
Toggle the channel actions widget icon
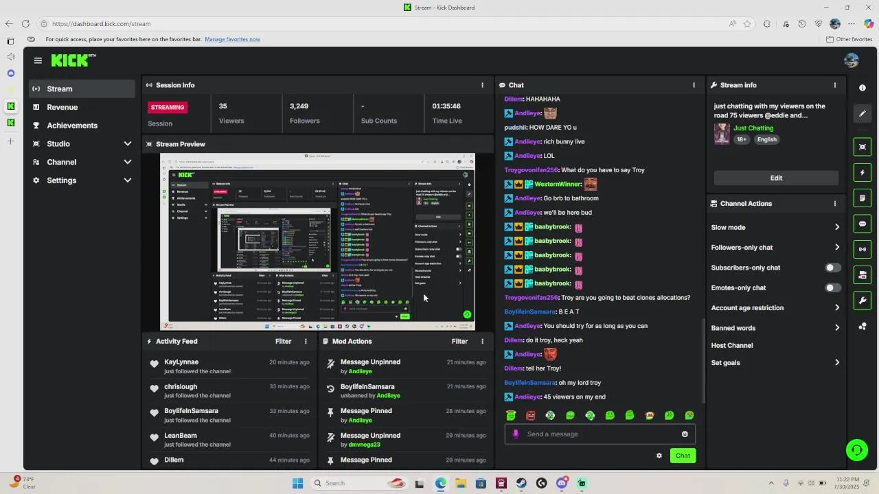(863, 275)
